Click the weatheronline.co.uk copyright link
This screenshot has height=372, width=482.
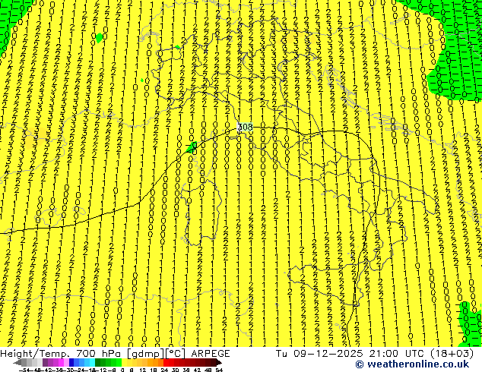412,364
